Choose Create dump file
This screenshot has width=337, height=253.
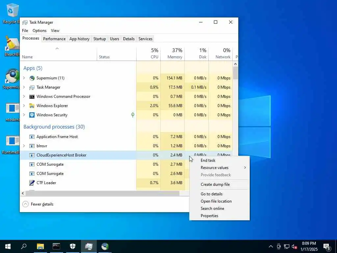(x=220, y=184)
